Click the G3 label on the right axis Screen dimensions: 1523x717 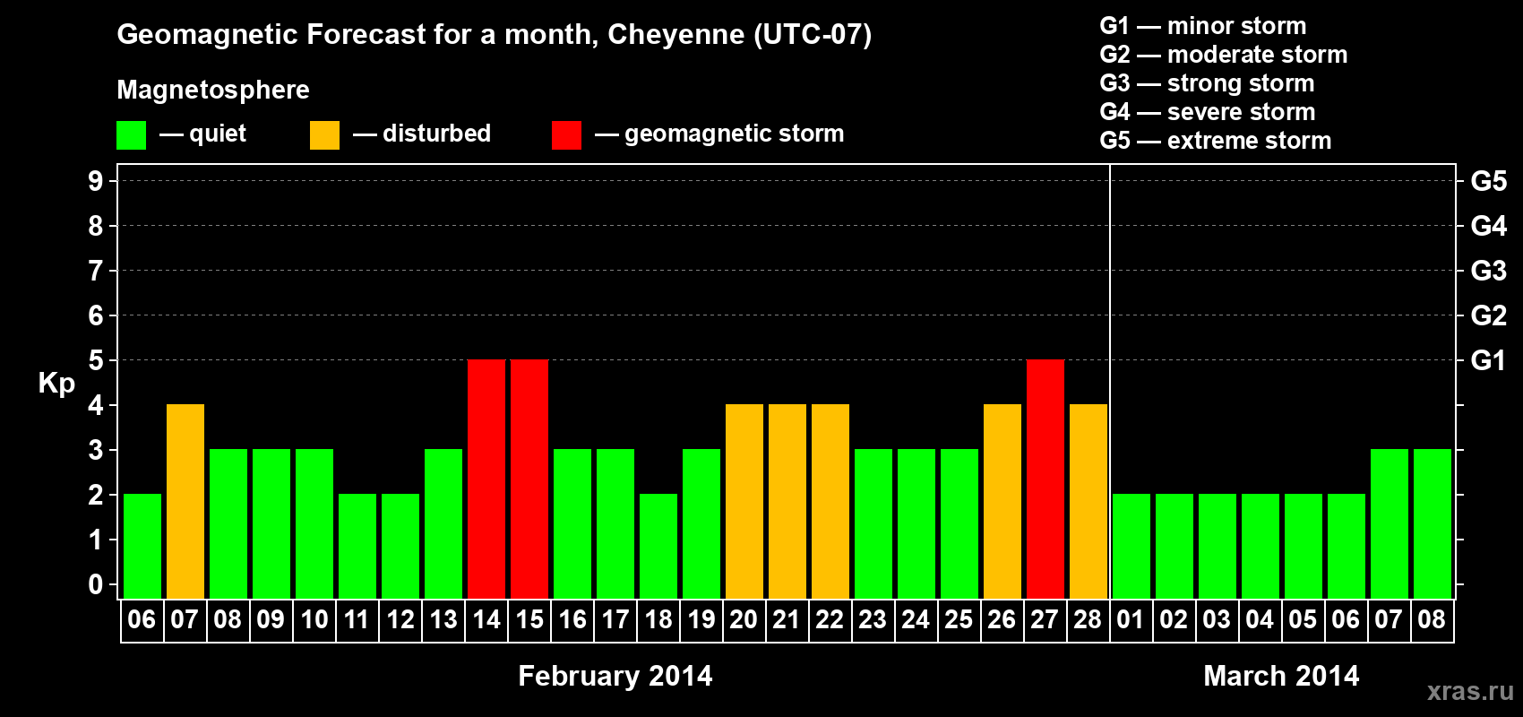coord(1488,271)
